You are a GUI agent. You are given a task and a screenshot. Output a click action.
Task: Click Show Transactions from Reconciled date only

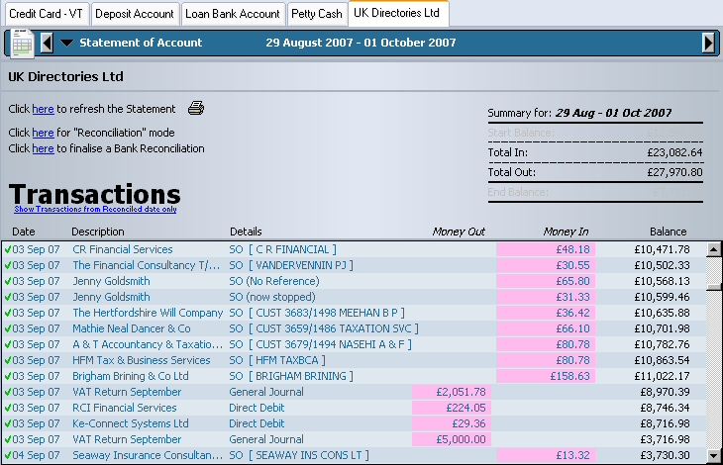95,209
